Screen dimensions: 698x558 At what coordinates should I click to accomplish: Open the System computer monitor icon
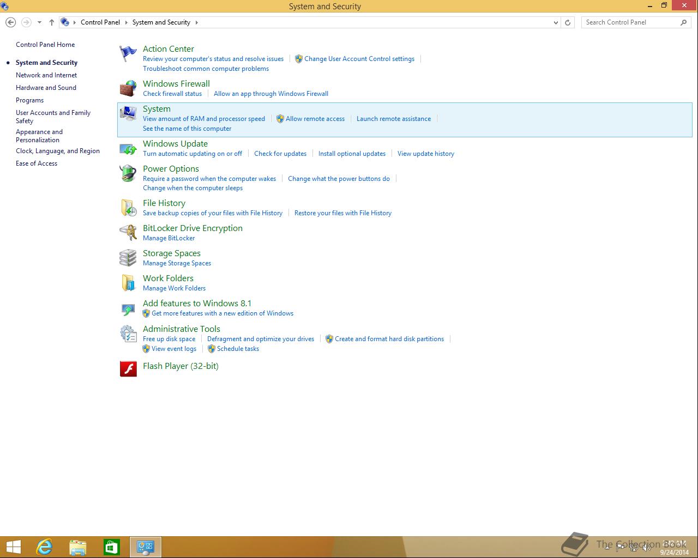coord(128,113)
